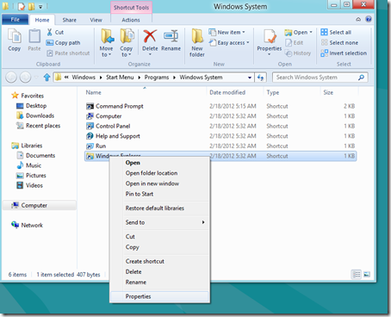
Task: Expand the New item dropdown
Action: [x=244, y=32]
